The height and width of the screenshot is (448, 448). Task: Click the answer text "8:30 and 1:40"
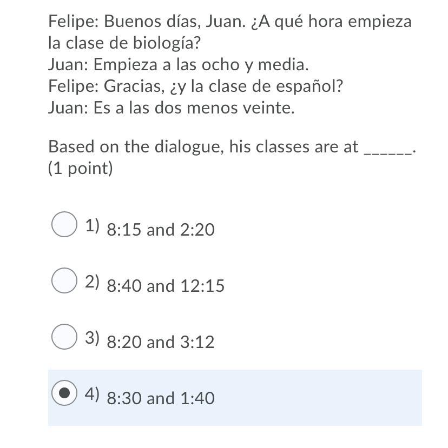coord(161,398)
